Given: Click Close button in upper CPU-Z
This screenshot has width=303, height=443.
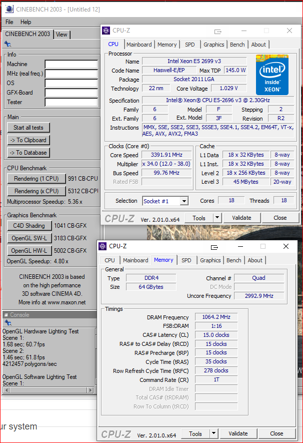Looking at the screenshot, I should (x=280, y=218).
